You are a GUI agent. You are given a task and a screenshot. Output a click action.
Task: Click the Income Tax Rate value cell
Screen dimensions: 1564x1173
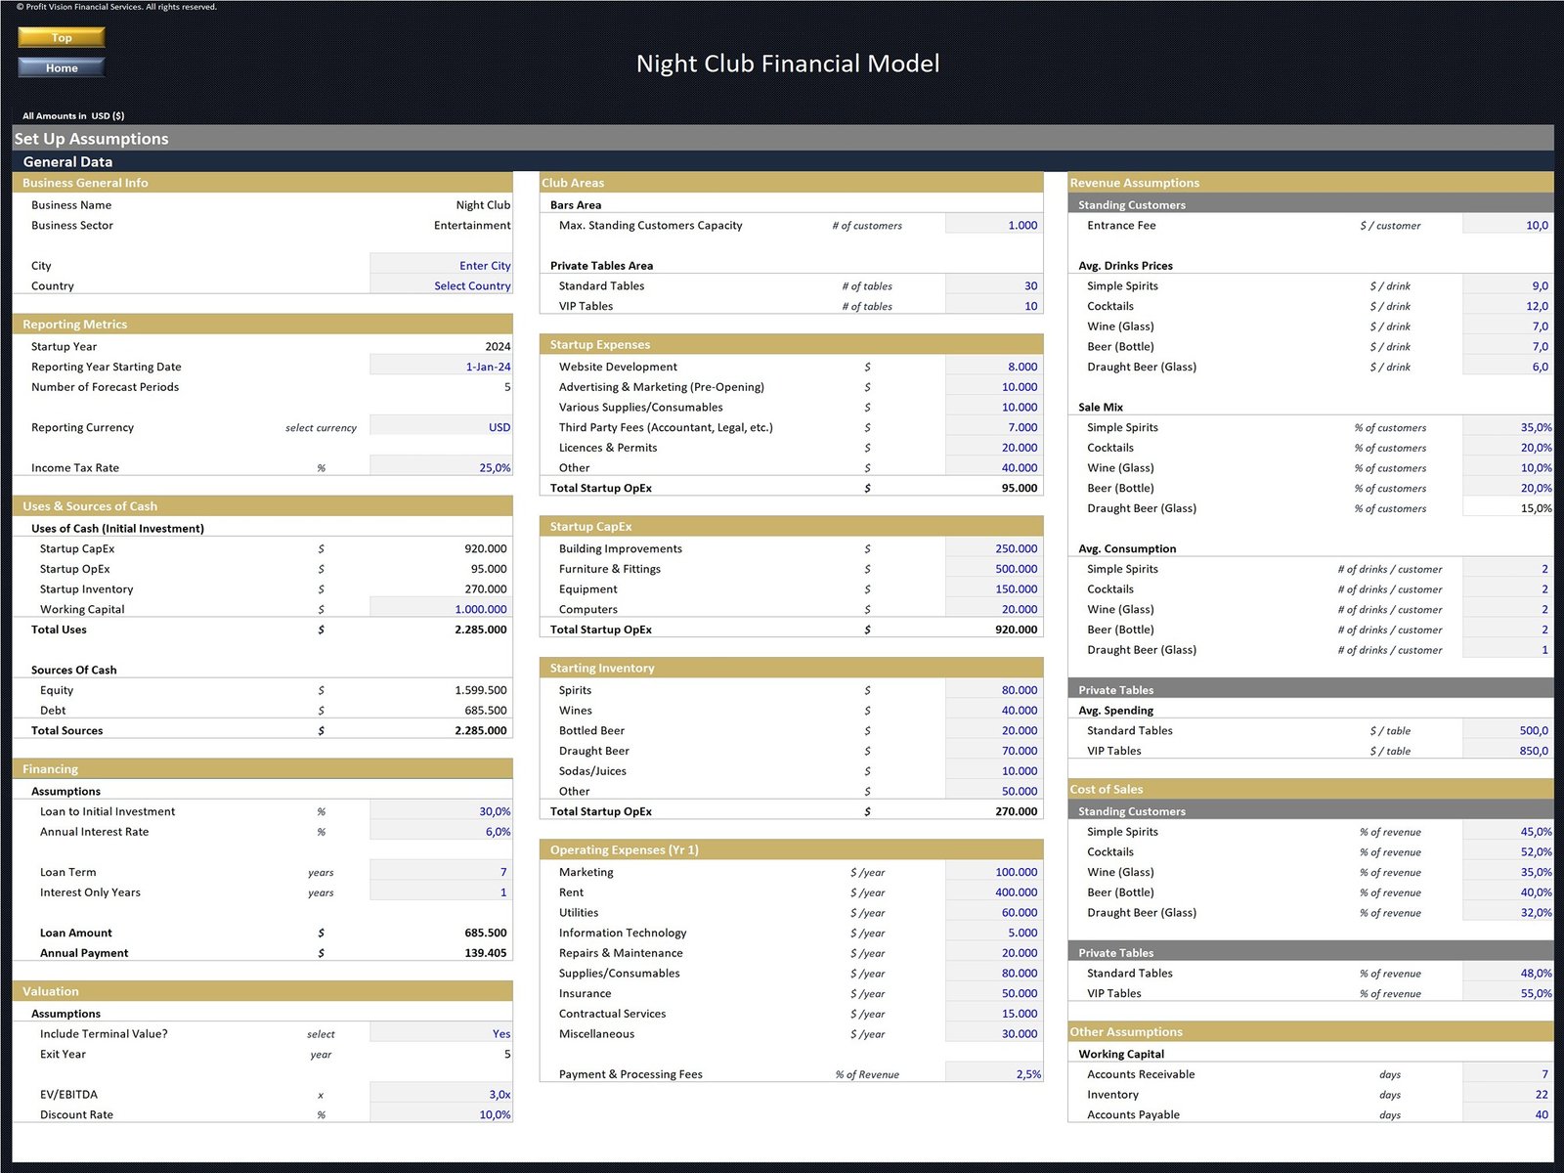click(441, 468)
